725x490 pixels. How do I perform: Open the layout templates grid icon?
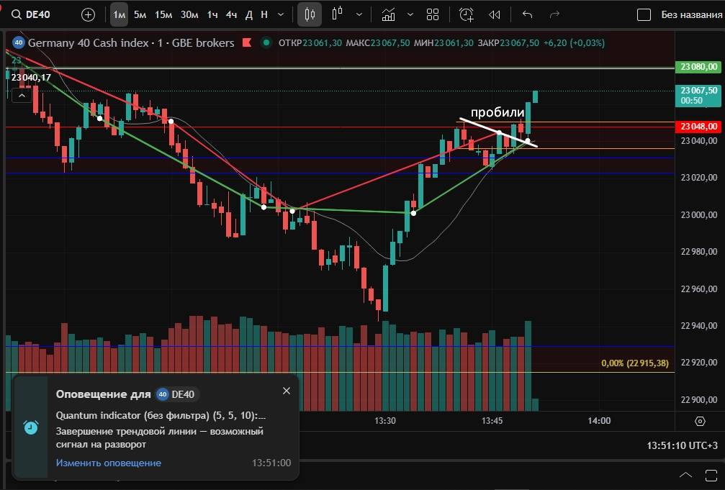433,14
